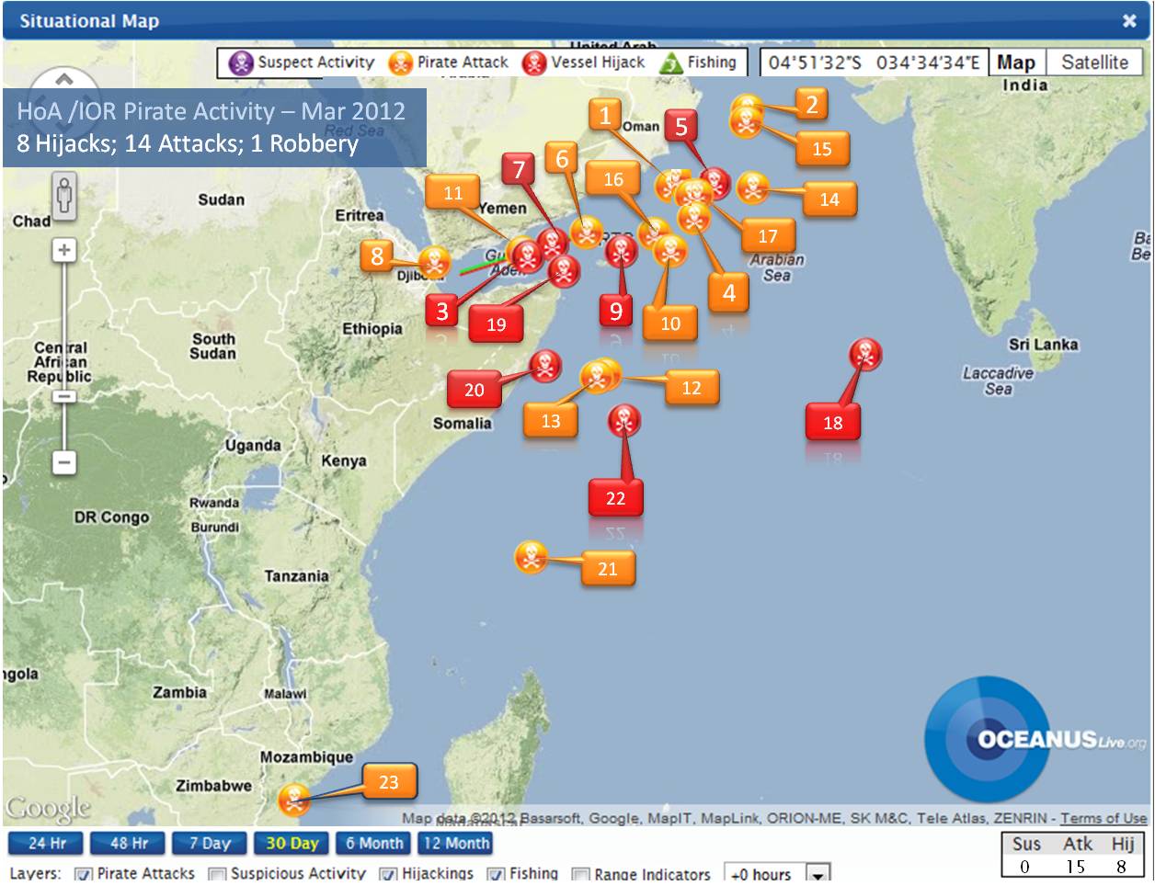Select the hijack skull marker for incident 22

[x=625, y=421]
